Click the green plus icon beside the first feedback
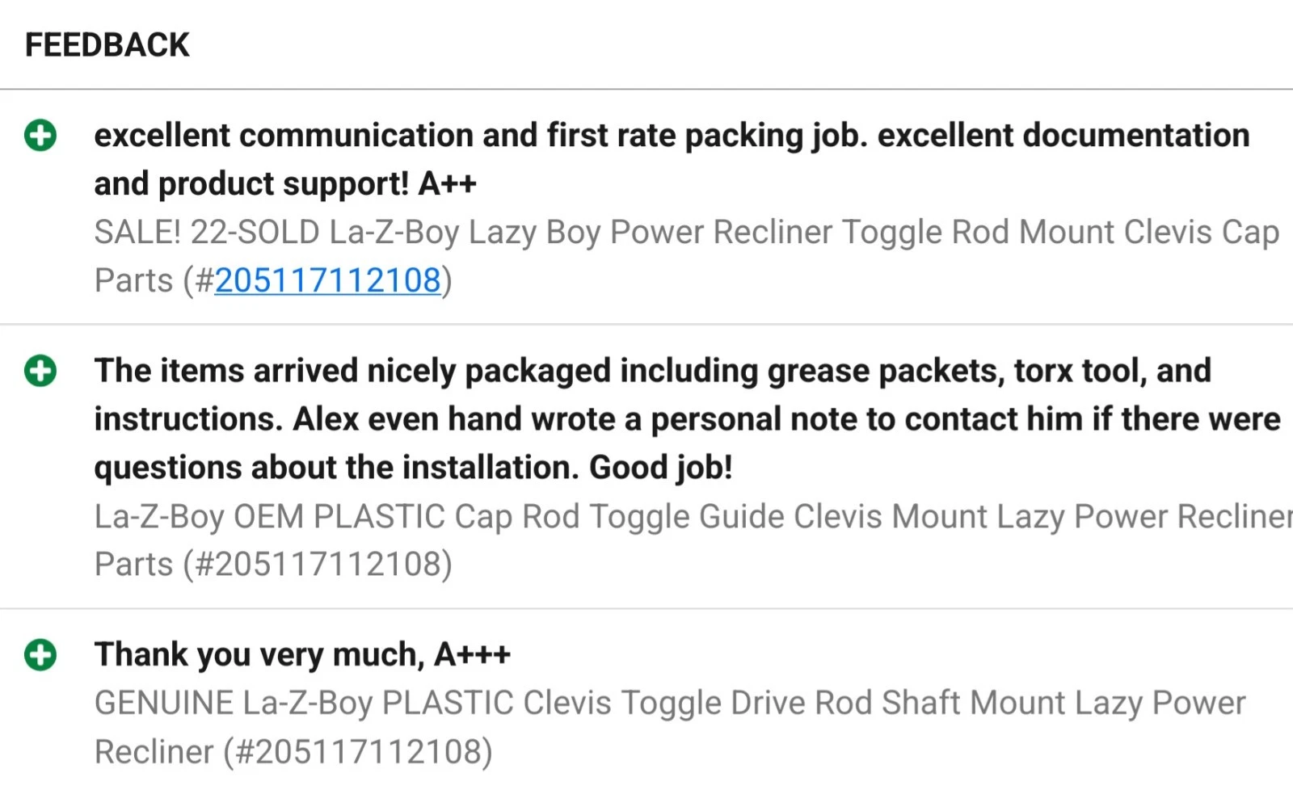Viewport: 1293px width, 794px height. [40, 136]
